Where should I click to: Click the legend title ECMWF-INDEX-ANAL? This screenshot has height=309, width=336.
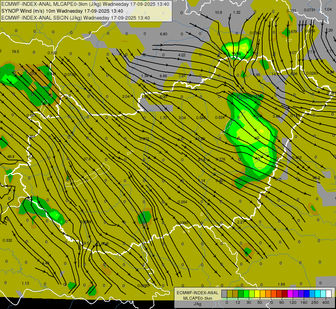coord(197,293)
